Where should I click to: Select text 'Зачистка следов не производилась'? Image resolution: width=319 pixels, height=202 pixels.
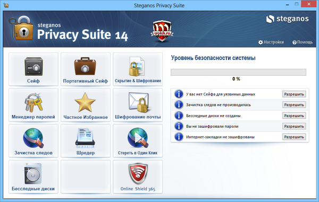tap(219, 105)
